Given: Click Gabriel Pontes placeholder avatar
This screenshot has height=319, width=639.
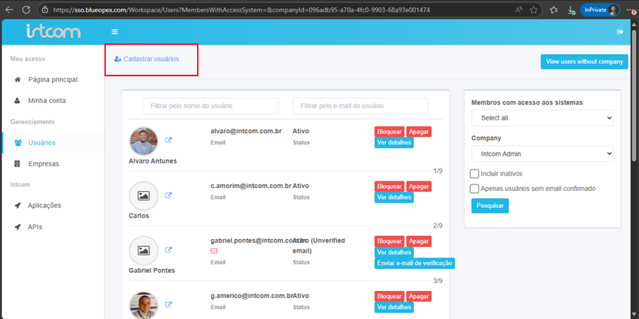Looking at the screenshot, I should coord(144,251).
